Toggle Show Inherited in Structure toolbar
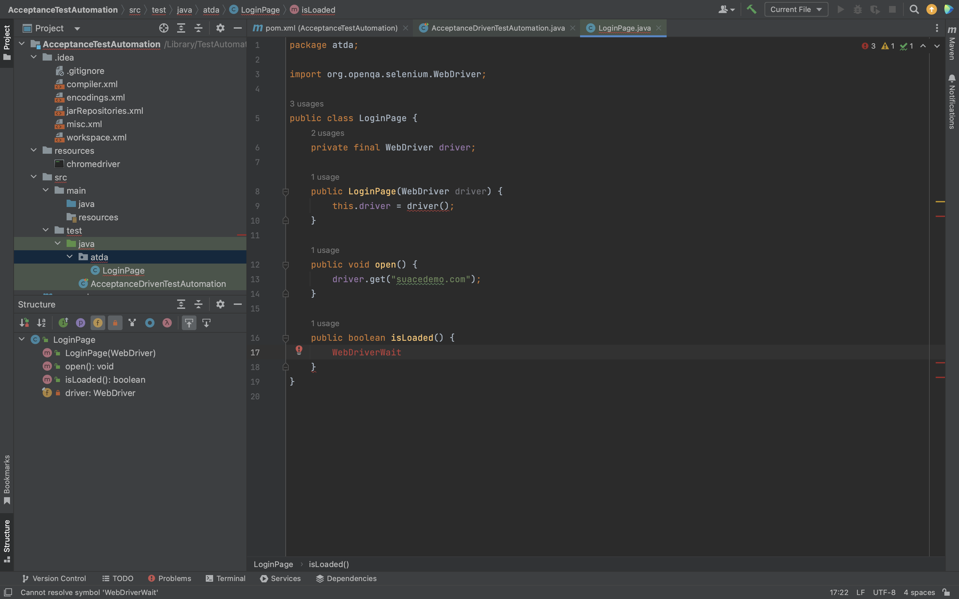959x599 pixels. tap(63, 323)
